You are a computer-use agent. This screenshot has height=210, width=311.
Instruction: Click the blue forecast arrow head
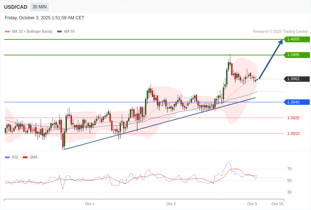pos(281,42)
